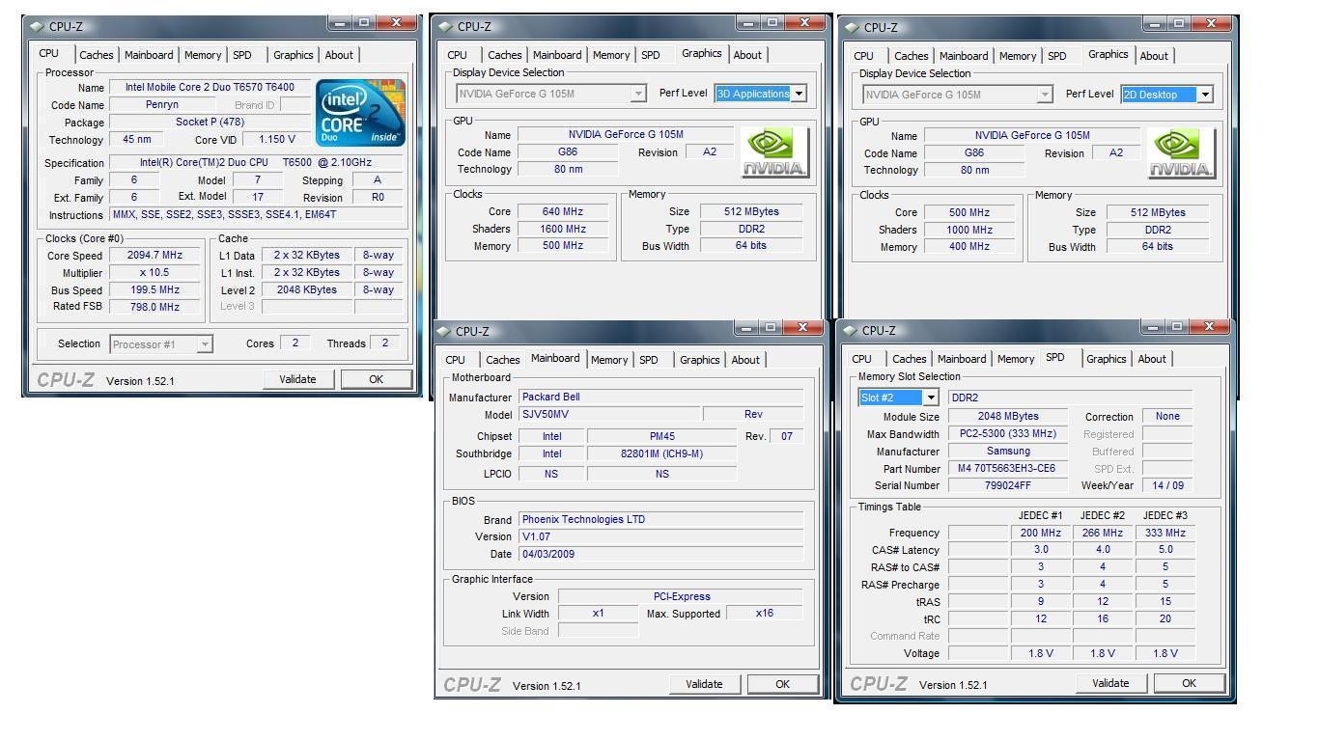Open About tab in SPD window

click(x=1152, y=359)
